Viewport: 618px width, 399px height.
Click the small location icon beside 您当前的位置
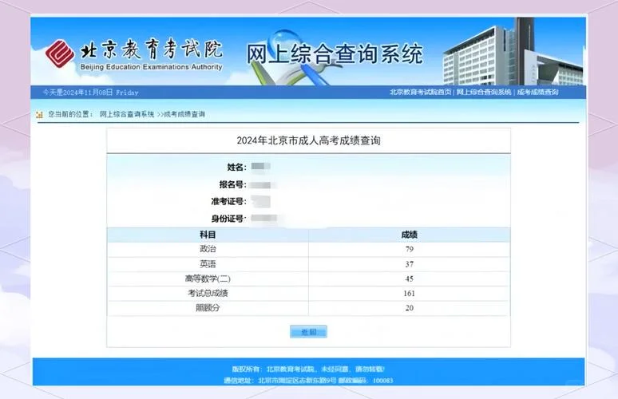coord(39,115)
